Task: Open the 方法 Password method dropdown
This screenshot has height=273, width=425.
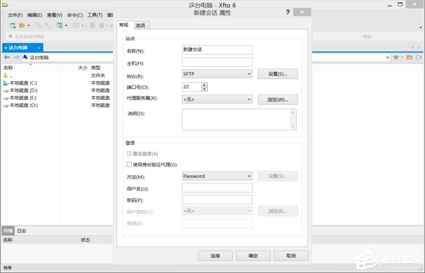Action: click(x=217, y=176)
